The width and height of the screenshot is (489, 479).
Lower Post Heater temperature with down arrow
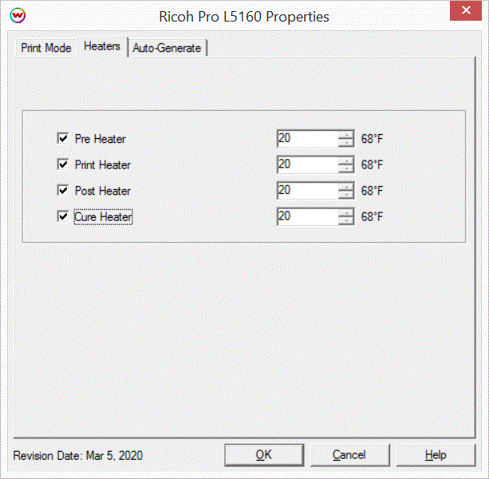click(x=346, y=195)
